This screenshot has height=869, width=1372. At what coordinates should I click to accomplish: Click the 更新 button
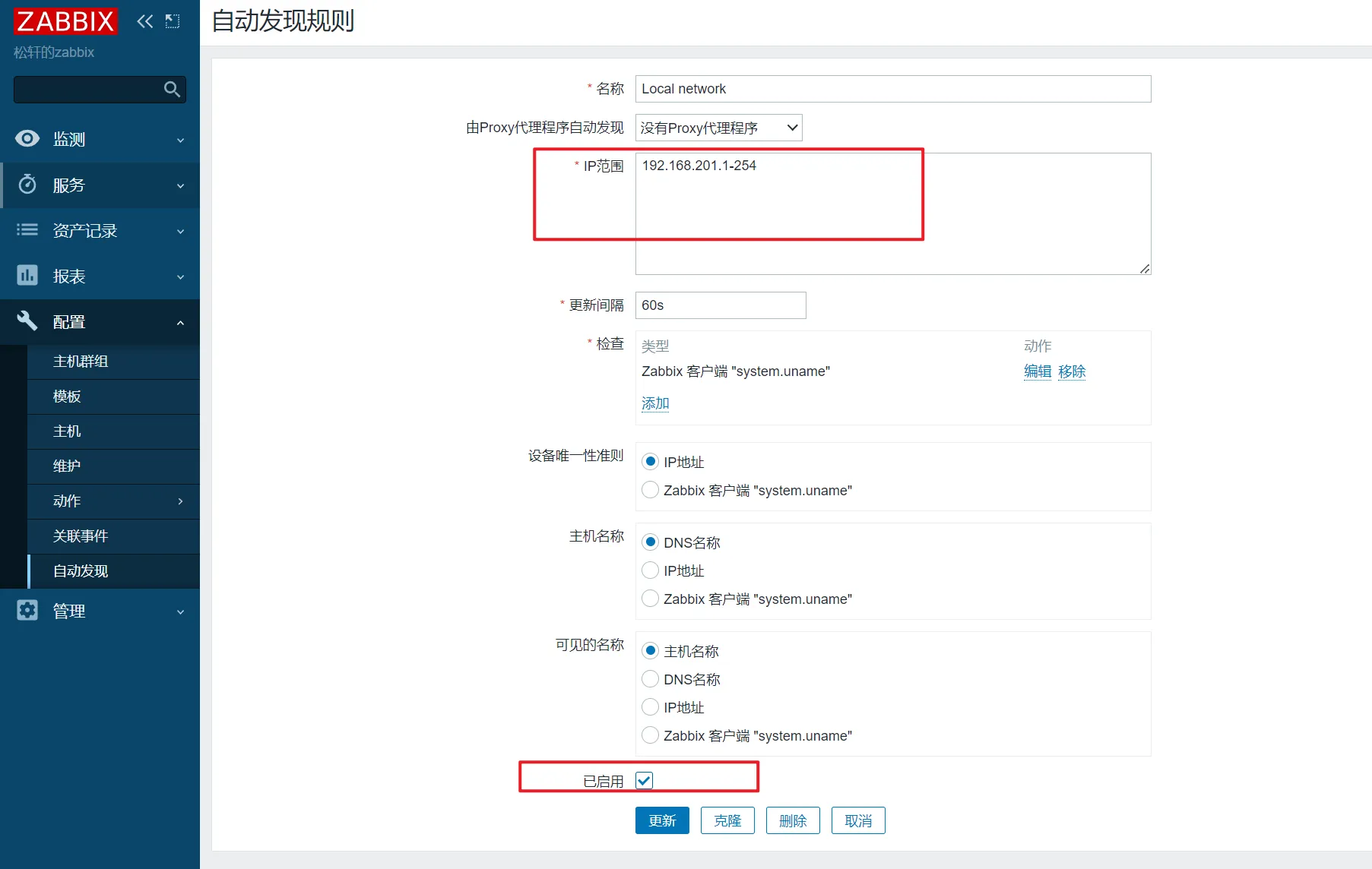(662, 820)
